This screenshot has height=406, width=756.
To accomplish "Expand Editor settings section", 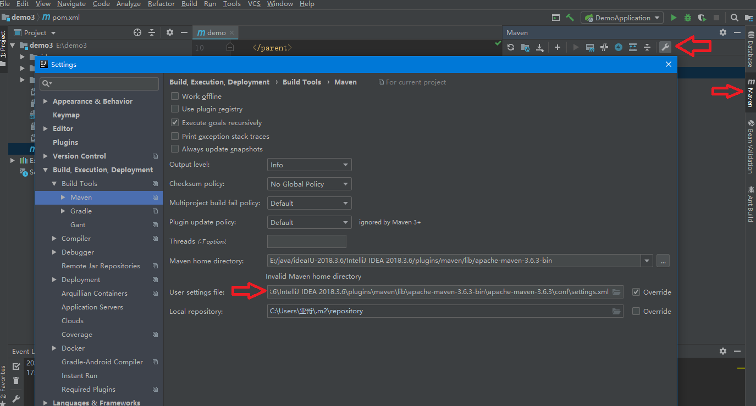I will pyautogui.click(x=46, y=128).
